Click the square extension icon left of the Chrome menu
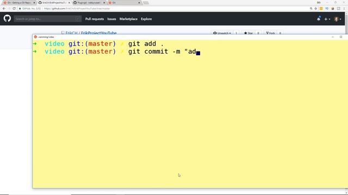Viewport: 348px width, 195px height. click(338, 9)
